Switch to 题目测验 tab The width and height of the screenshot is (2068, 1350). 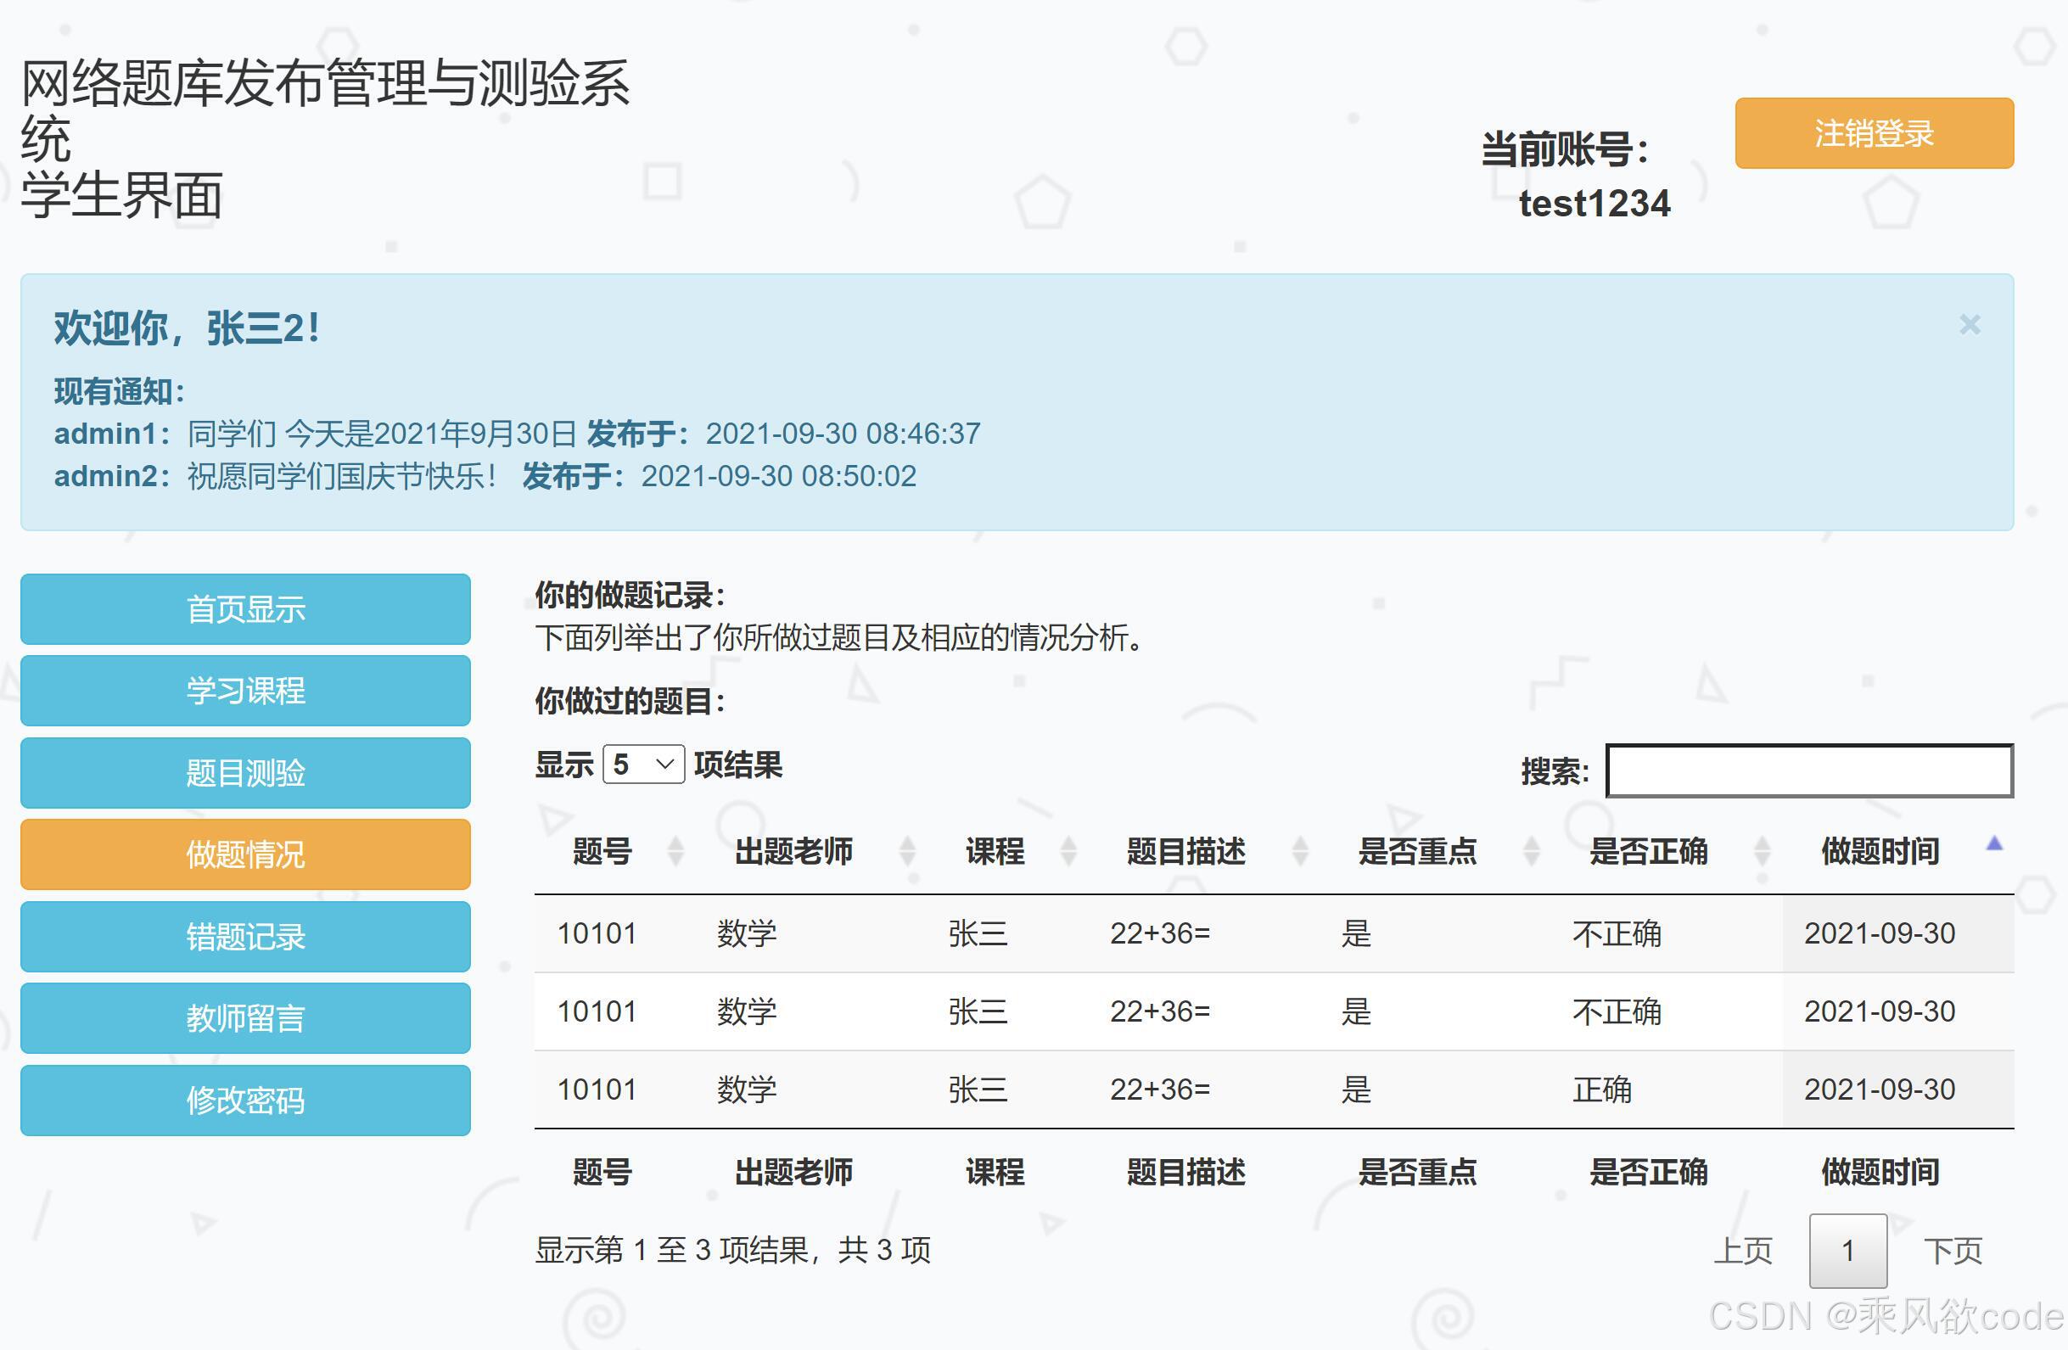tap(246, 773)
